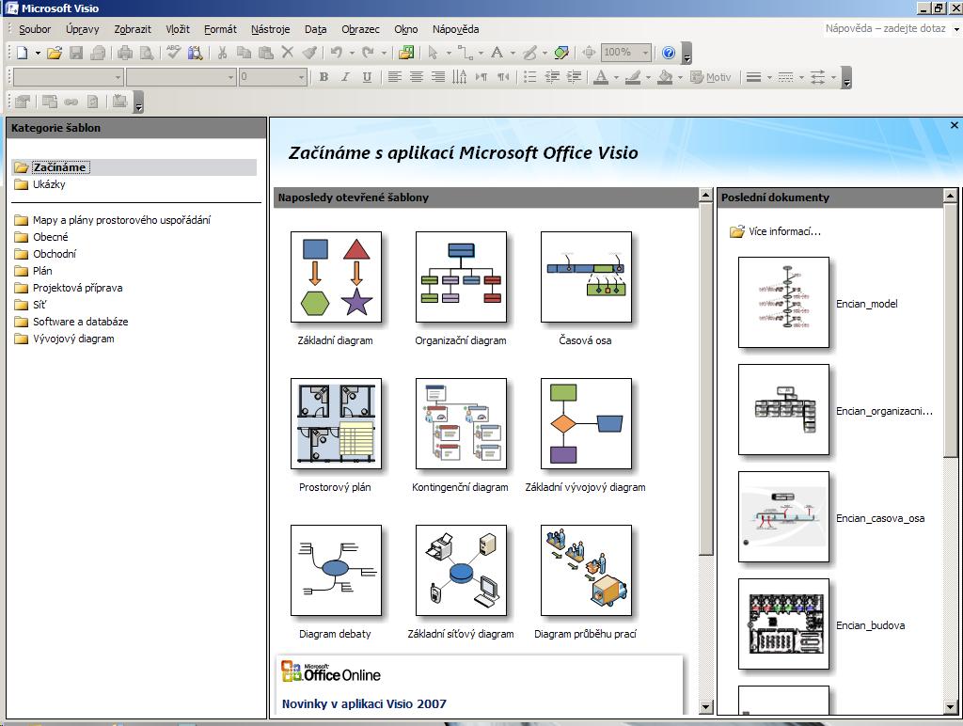Click the Redo arrow
This screenshot has width=963, height=726.
pos(368,53)
